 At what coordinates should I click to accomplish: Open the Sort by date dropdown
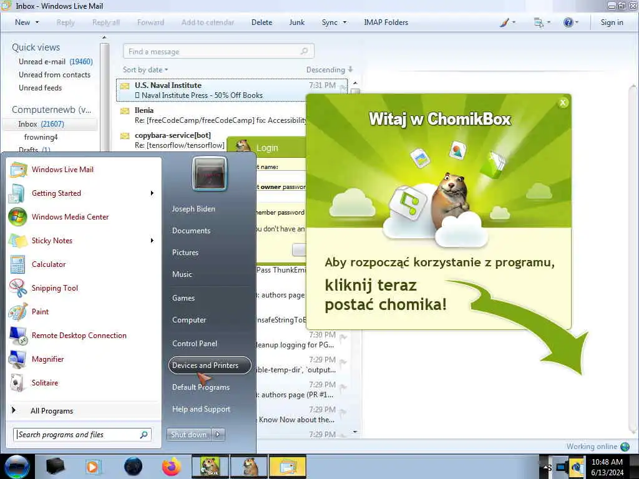click(x=145, y=70)
